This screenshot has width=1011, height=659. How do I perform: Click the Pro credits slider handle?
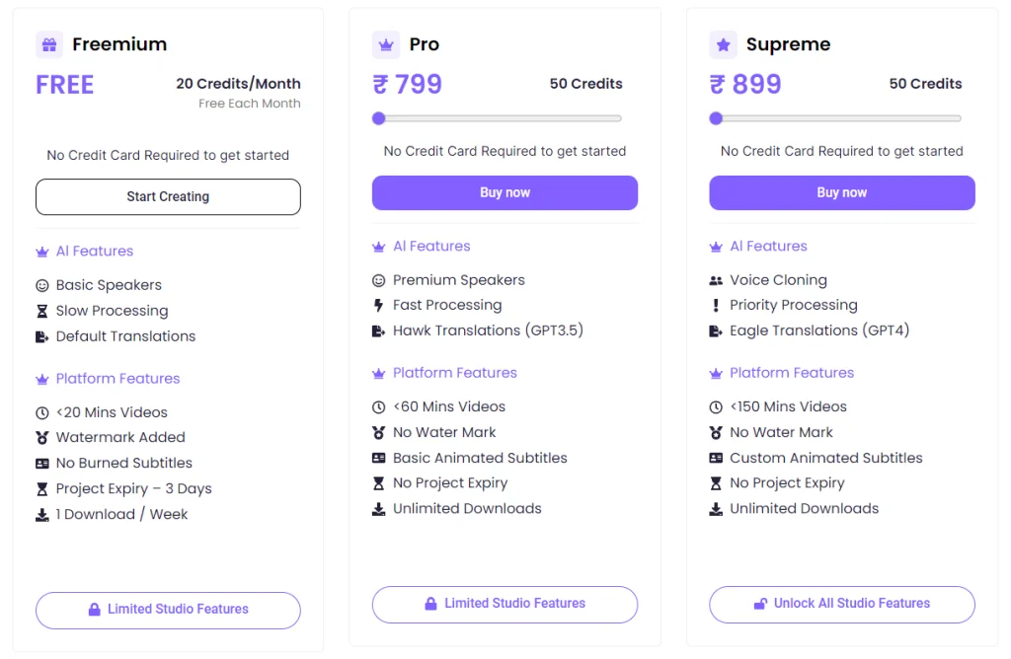[x=378, y=118]
